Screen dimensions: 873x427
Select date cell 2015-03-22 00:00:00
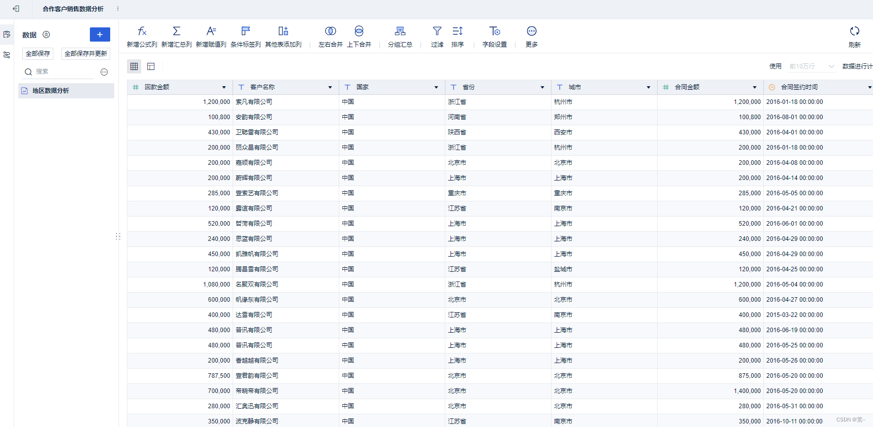(x=818, y=315)
